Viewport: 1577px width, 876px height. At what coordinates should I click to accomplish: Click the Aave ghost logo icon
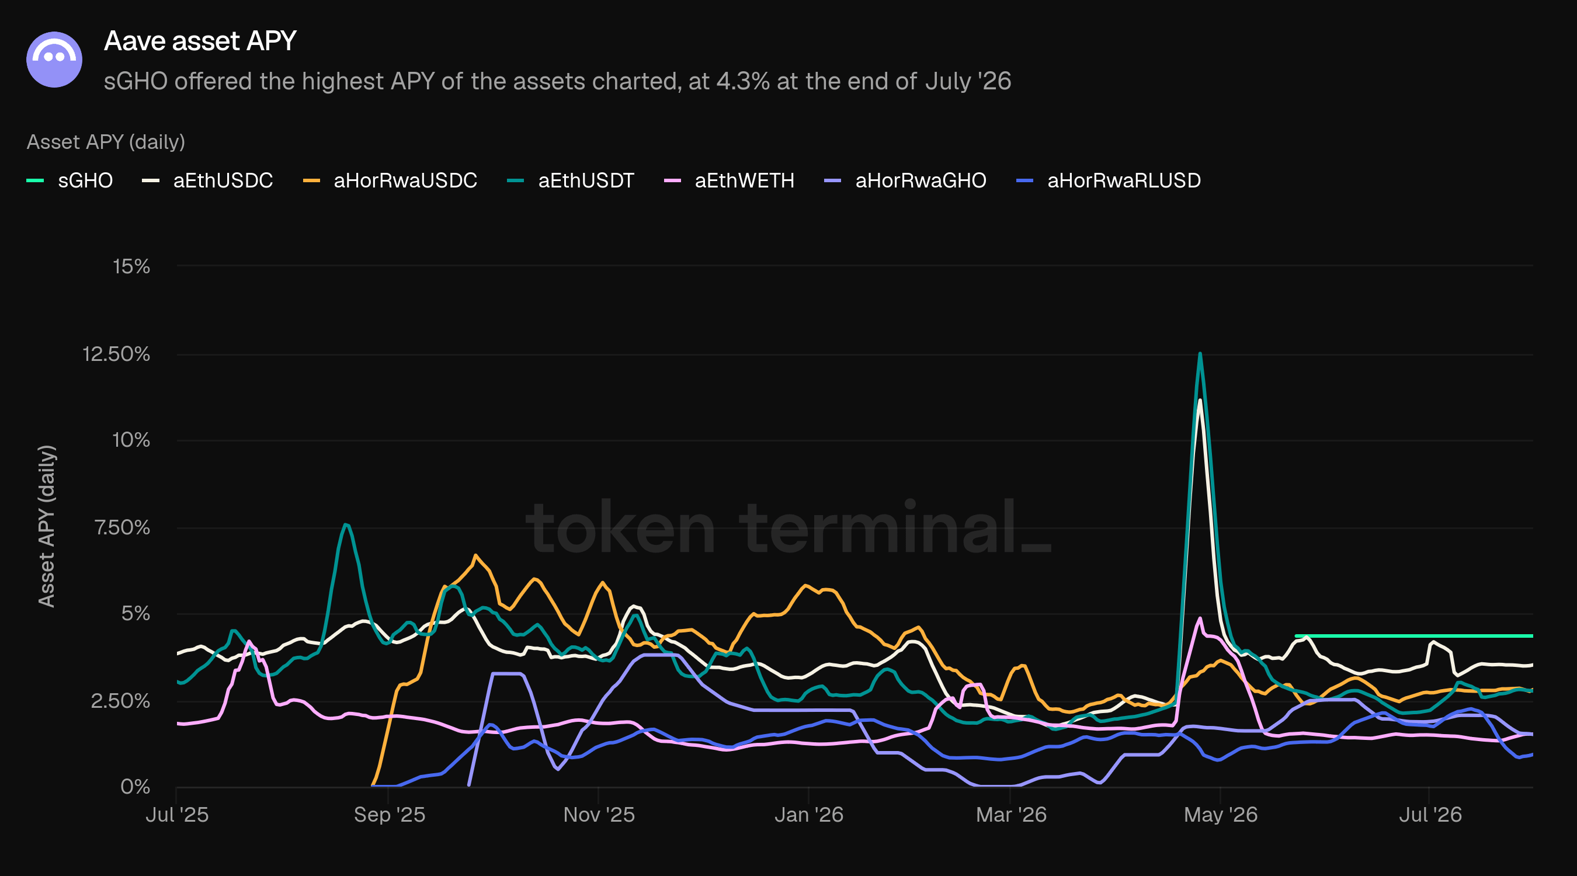tap(54, 60)
